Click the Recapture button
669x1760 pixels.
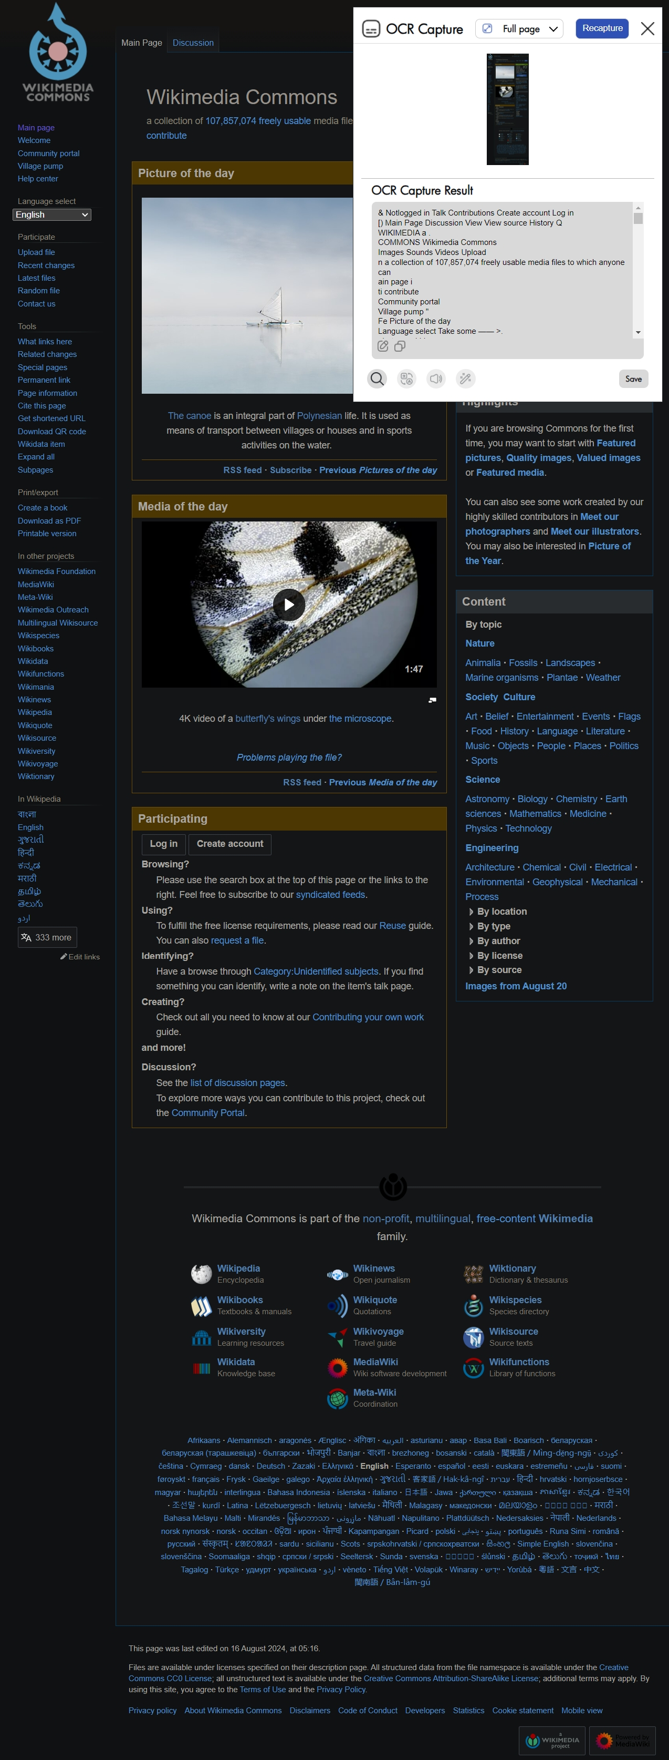click(602, 29)
